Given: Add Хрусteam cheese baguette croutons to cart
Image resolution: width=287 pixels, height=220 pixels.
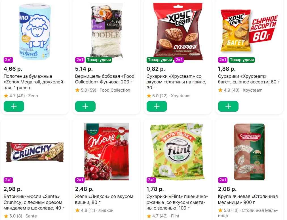Looking at the screenshot, I should (228, 106).
